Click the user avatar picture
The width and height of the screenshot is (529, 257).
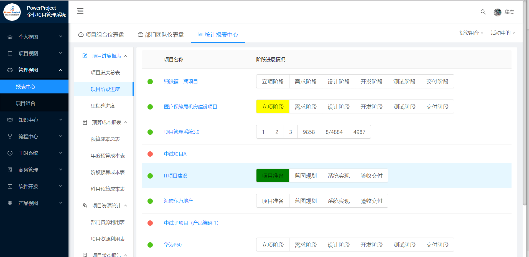[497, 12]
